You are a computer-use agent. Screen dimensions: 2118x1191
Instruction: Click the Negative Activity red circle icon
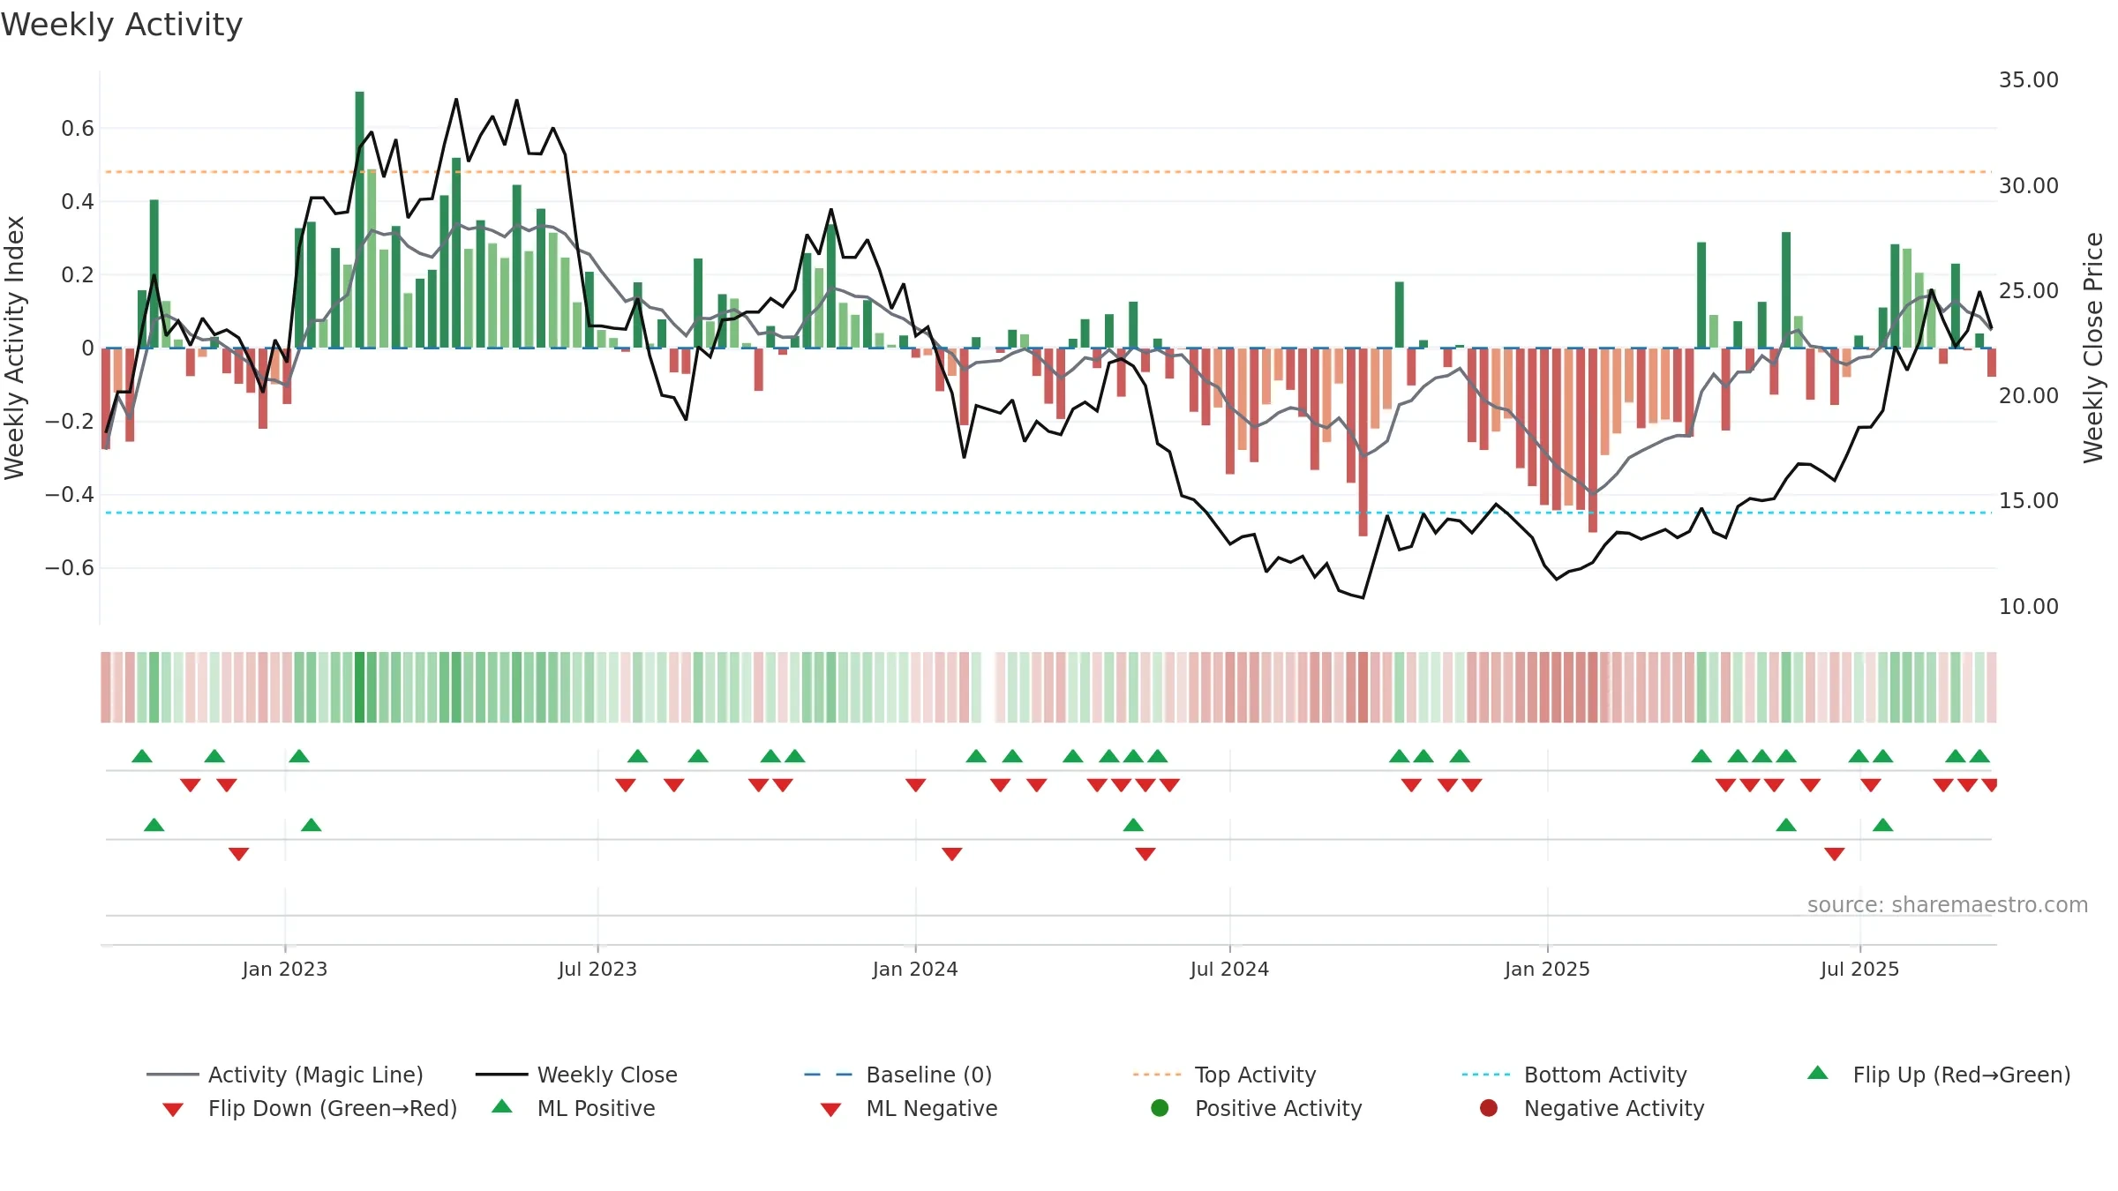(x=1489, y=1108)
